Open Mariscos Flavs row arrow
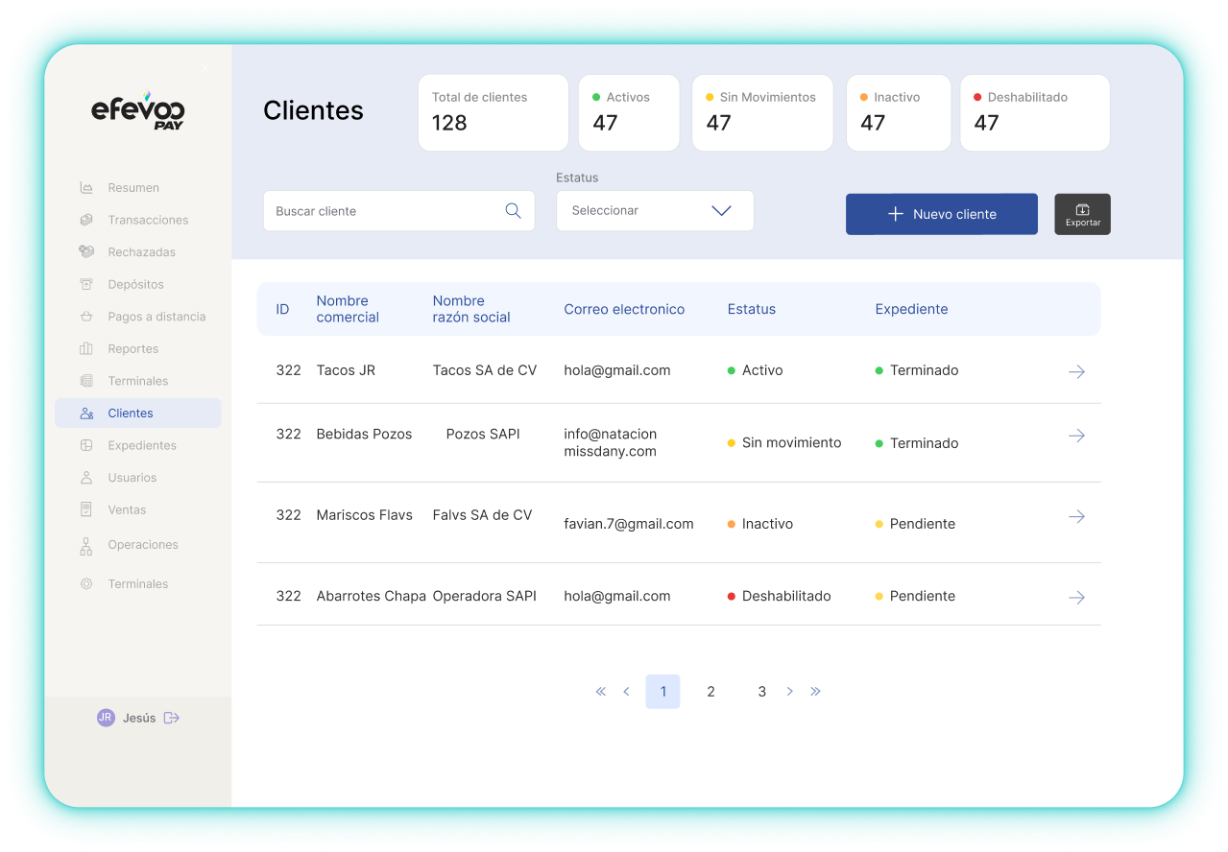 coord(1076,517)
